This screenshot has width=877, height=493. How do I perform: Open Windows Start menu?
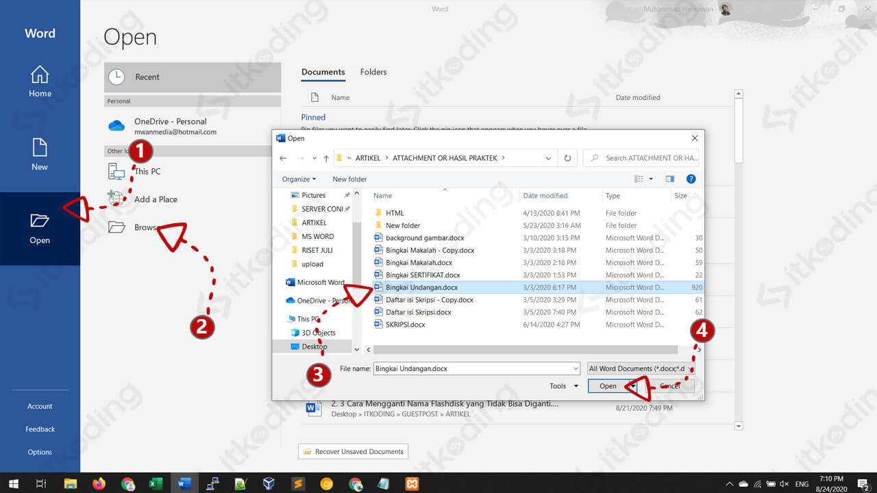tap(13, 483)
